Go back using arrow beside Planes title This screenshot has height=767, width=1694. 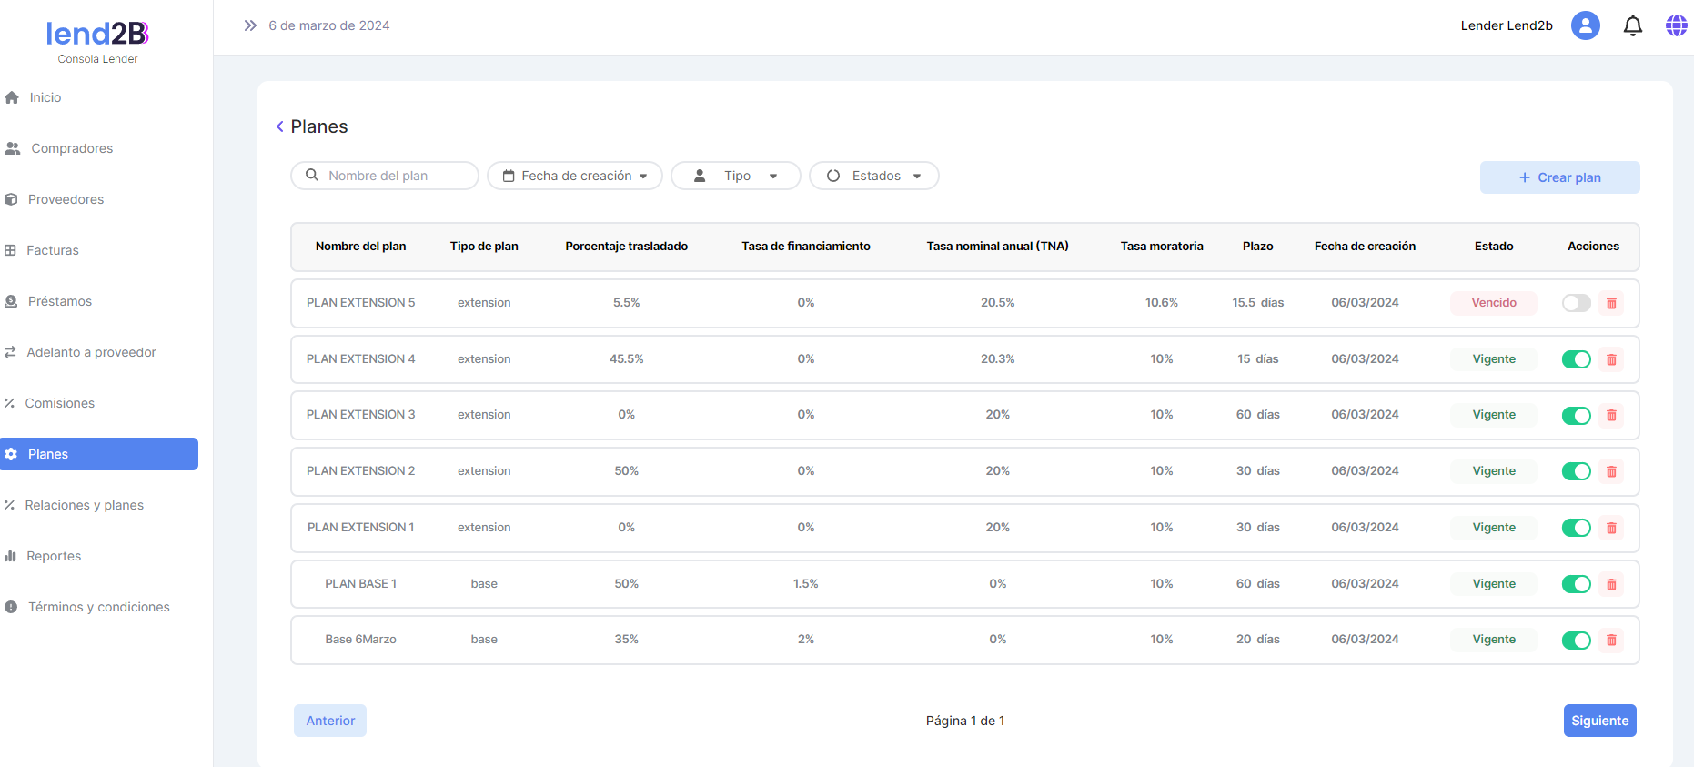pos(279,126)
